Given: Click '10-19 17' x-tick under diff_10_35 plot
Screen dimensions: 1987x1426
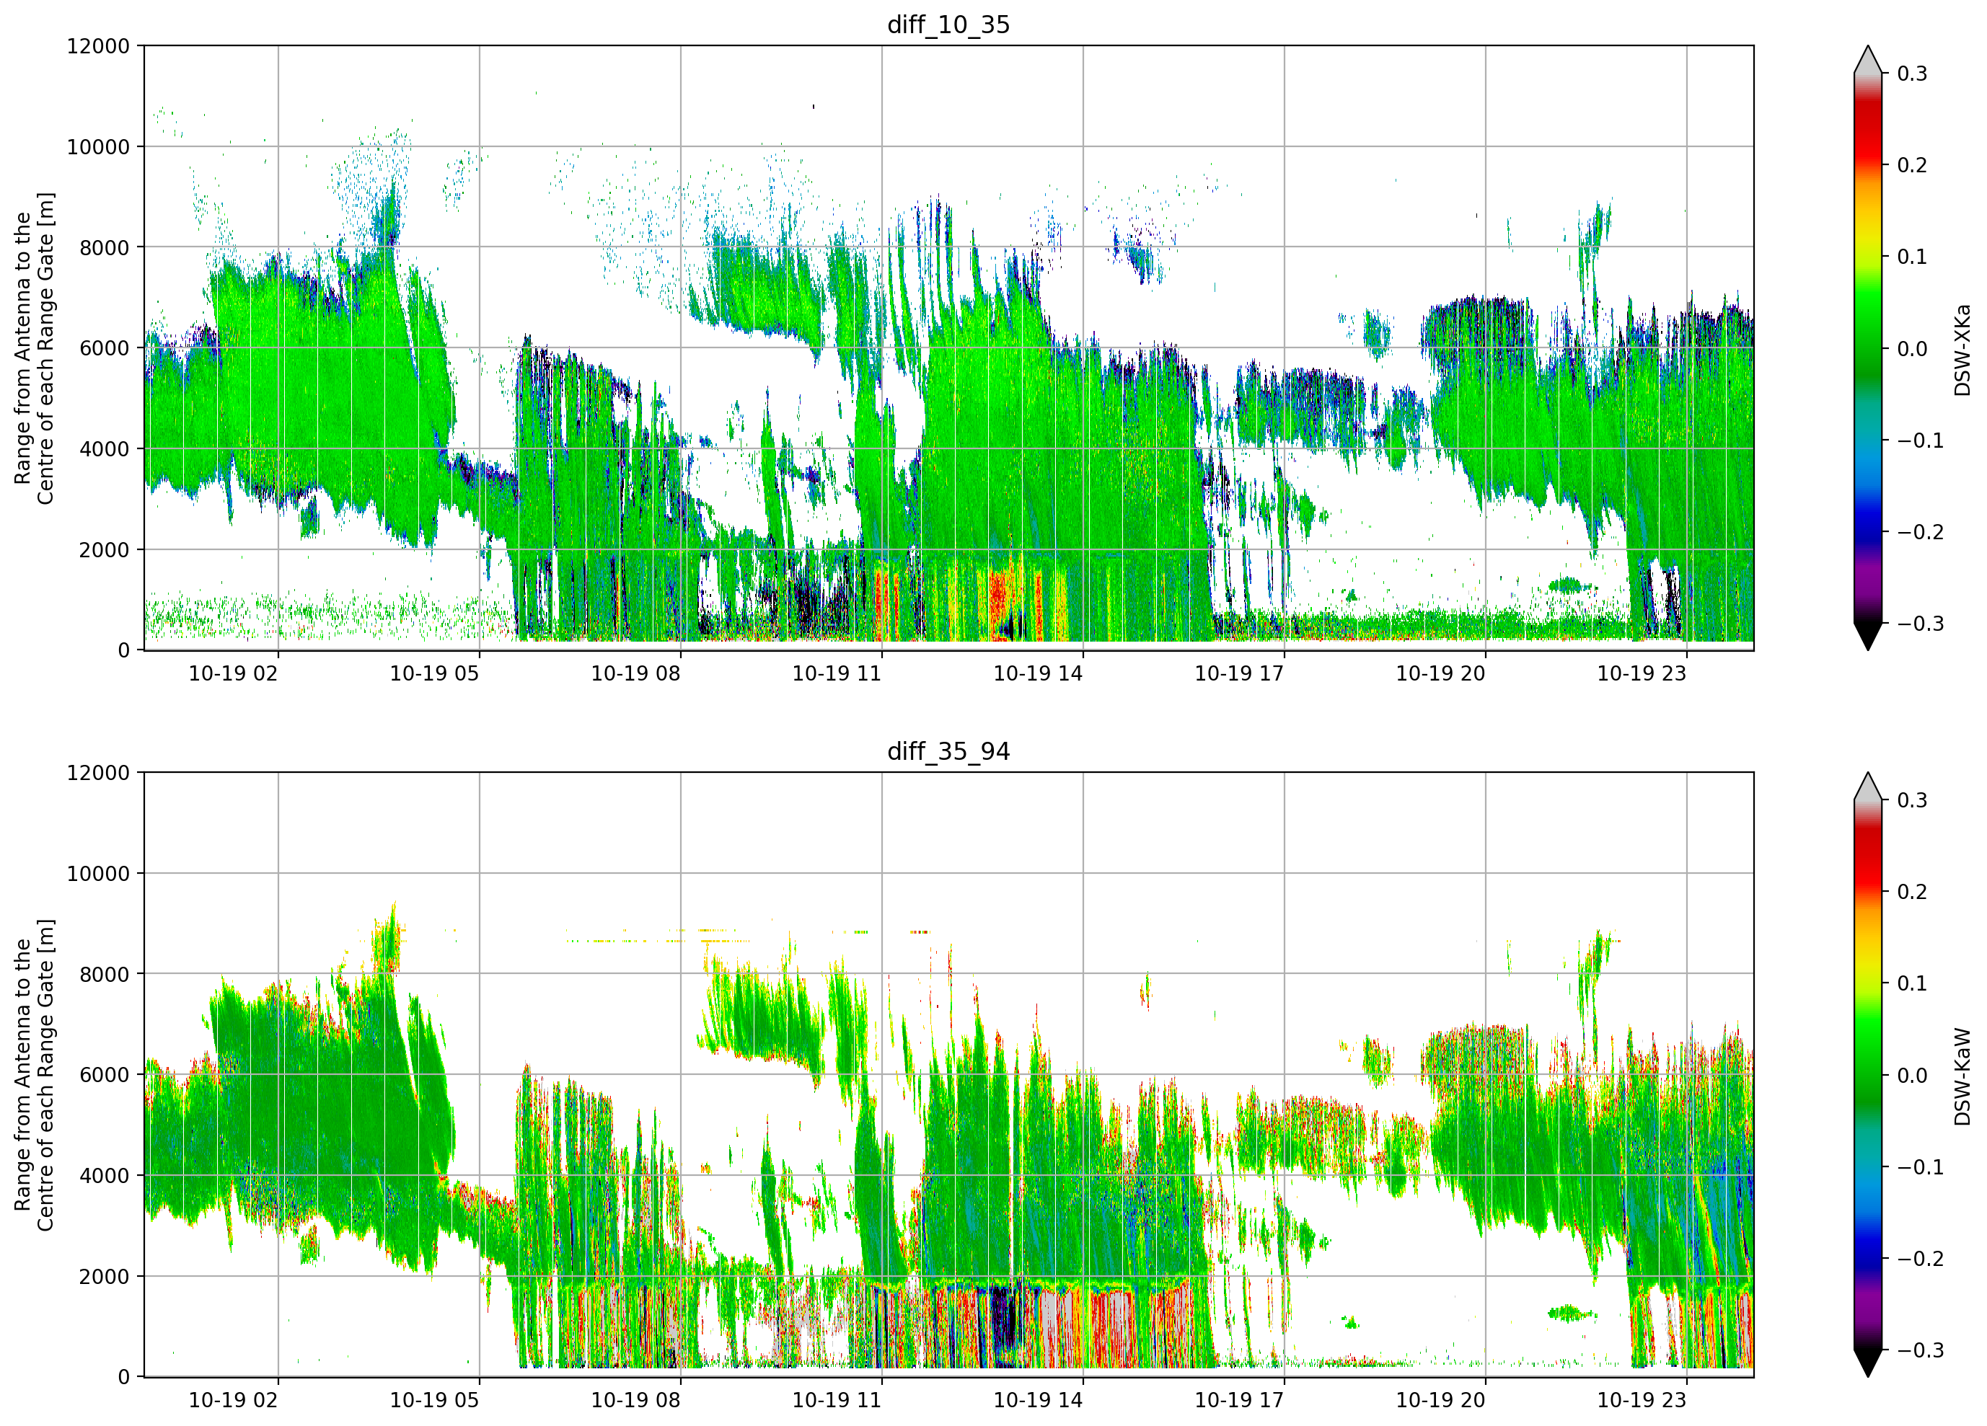Looking at the screenshot, I should point(1240,673).
